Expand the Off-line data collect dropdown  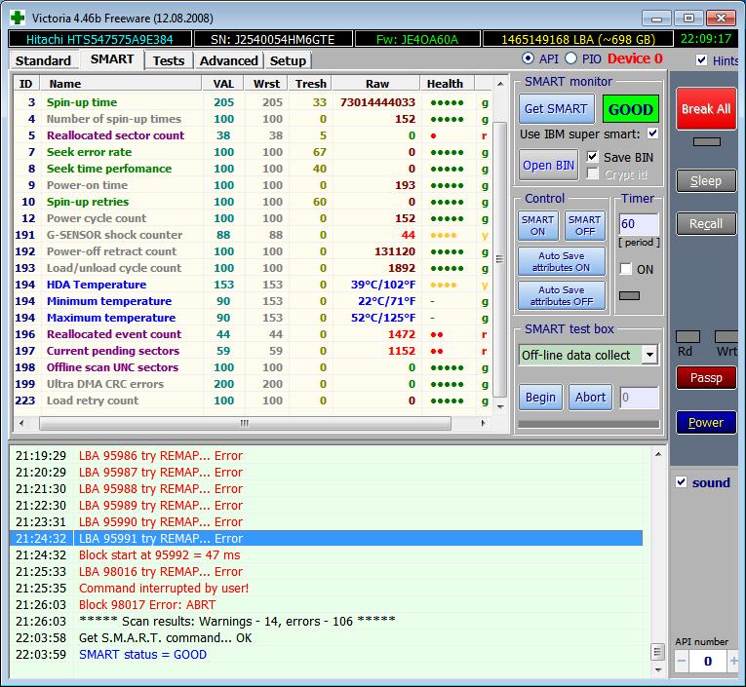(649, 355)
